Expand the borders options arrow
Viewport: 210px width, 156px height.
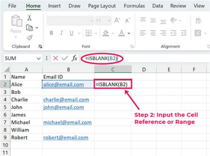tap(96, 33)
